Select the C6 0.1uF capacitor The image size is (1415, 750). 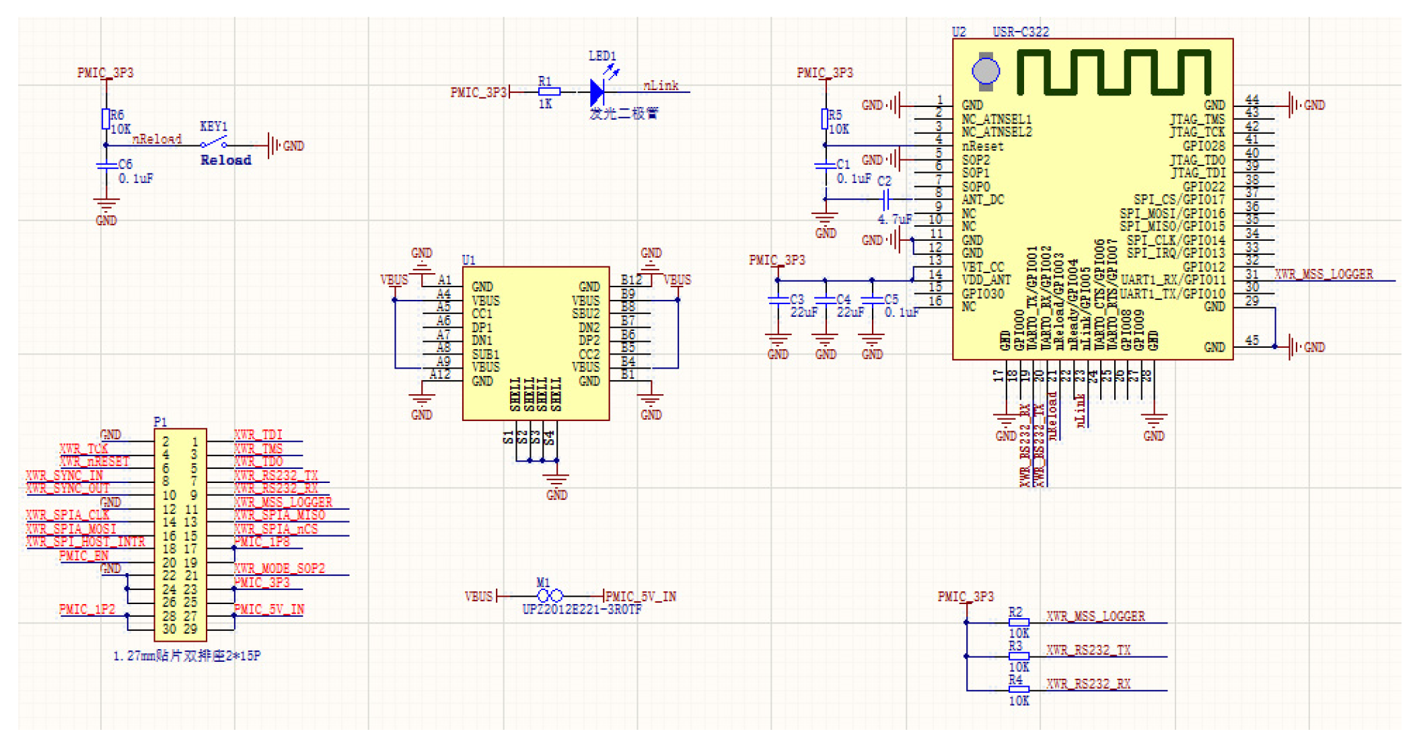coord(106,165)
